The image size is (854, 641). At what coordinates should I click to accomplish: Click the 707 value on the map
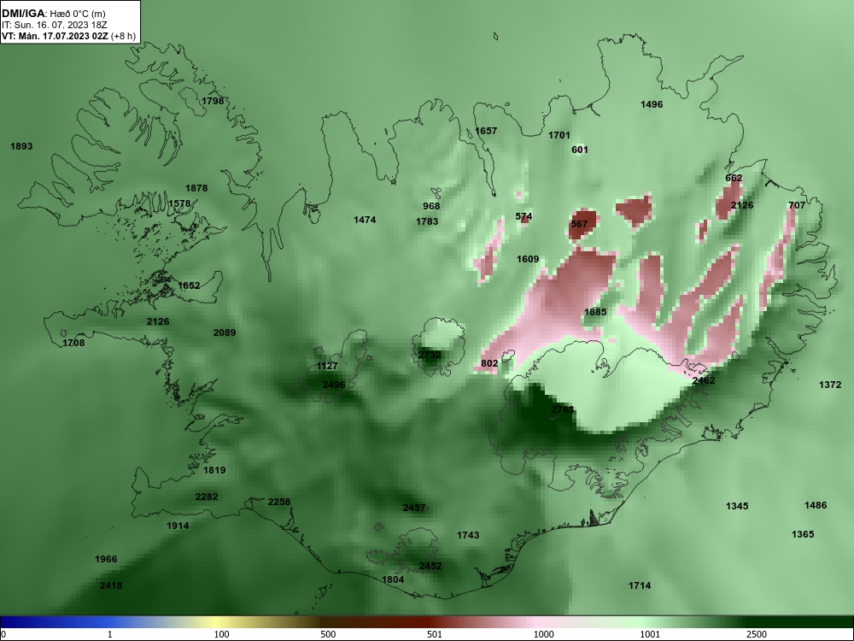(x=796, y=205)
